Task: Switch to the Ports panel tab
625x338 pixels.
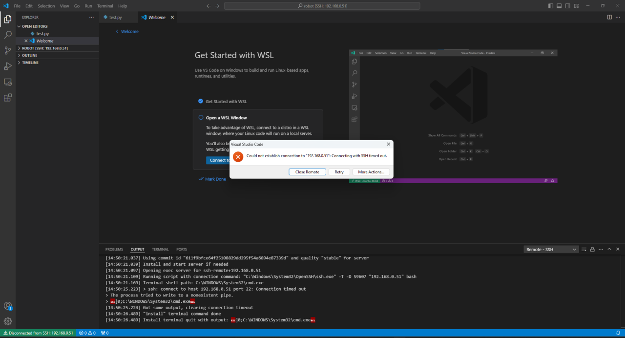Action: point(182,249)
